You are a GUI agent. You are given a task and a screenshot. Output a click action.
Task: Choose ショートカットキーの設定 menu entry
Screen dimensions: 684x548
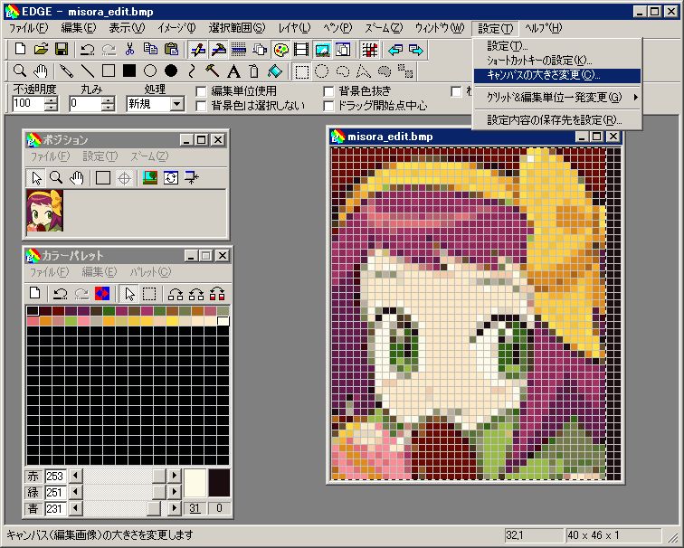557,61
